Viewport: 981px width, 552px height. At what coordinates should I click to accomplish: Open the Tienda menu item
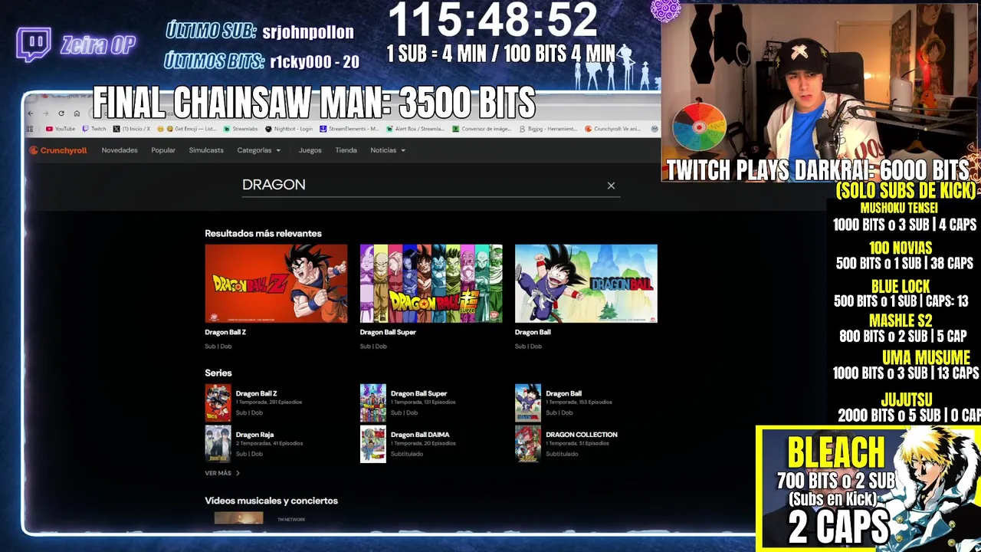[346, 150]
